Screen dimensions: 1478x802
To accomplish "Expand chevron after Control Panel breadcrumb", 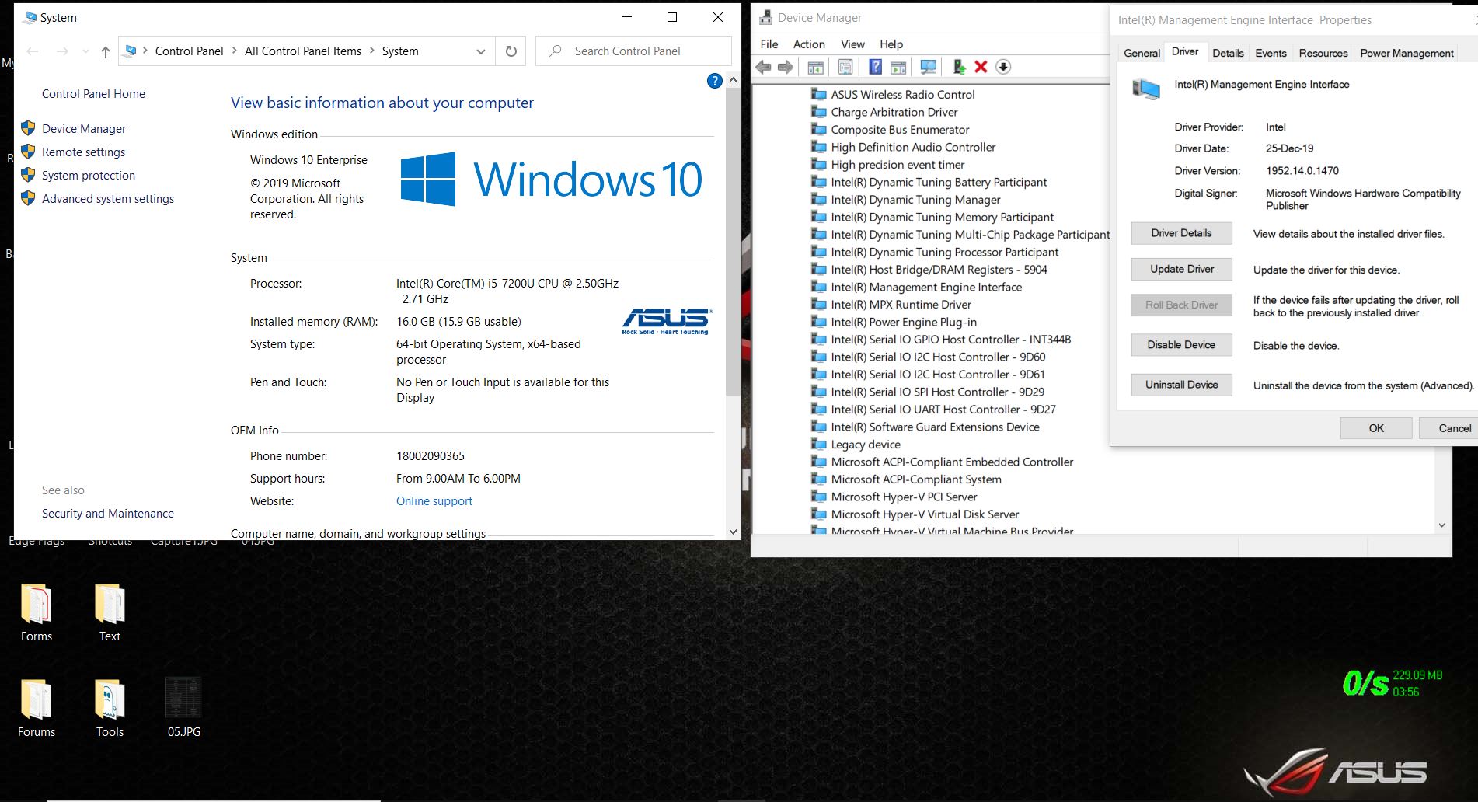I will point(234,51).
